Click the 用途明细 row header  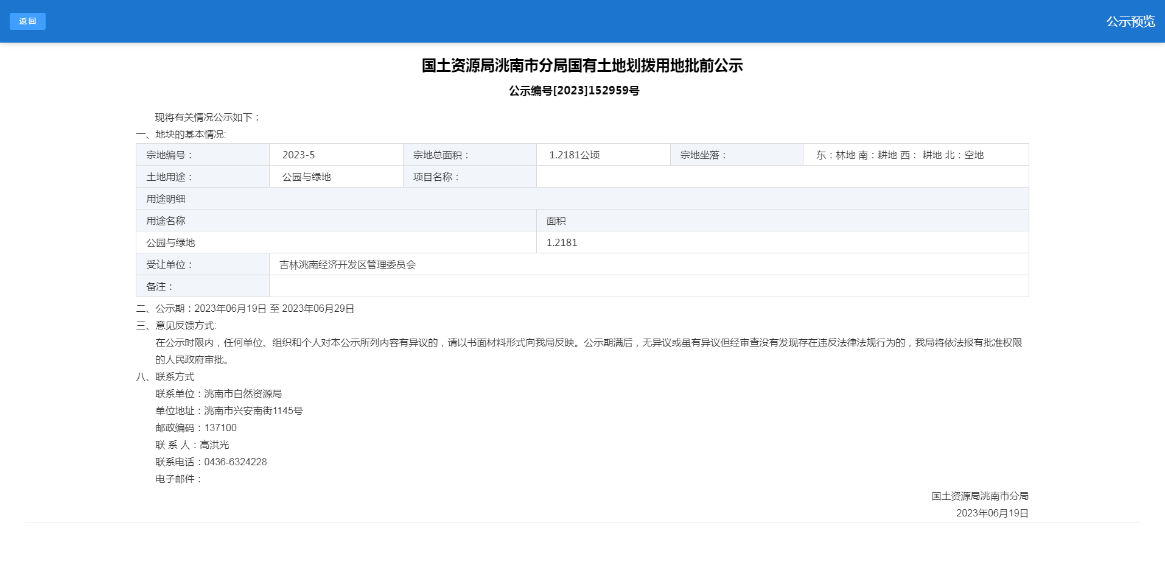582,199
